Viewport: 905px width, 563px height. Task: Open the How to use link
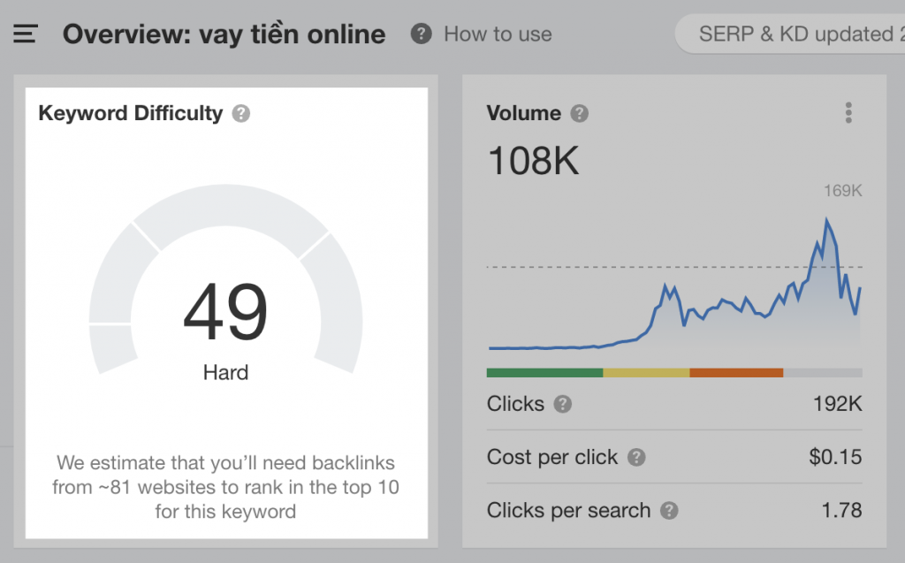coord(498,34)
